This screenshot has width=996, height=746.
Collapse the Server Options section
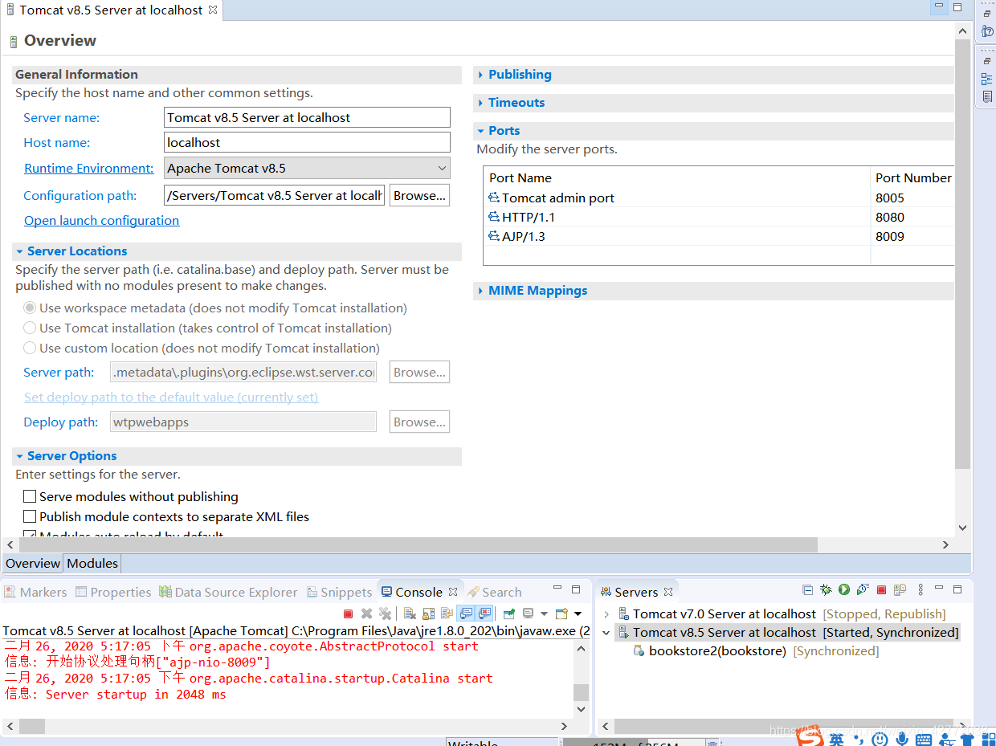pyautogui.click(x=20, y=456)
